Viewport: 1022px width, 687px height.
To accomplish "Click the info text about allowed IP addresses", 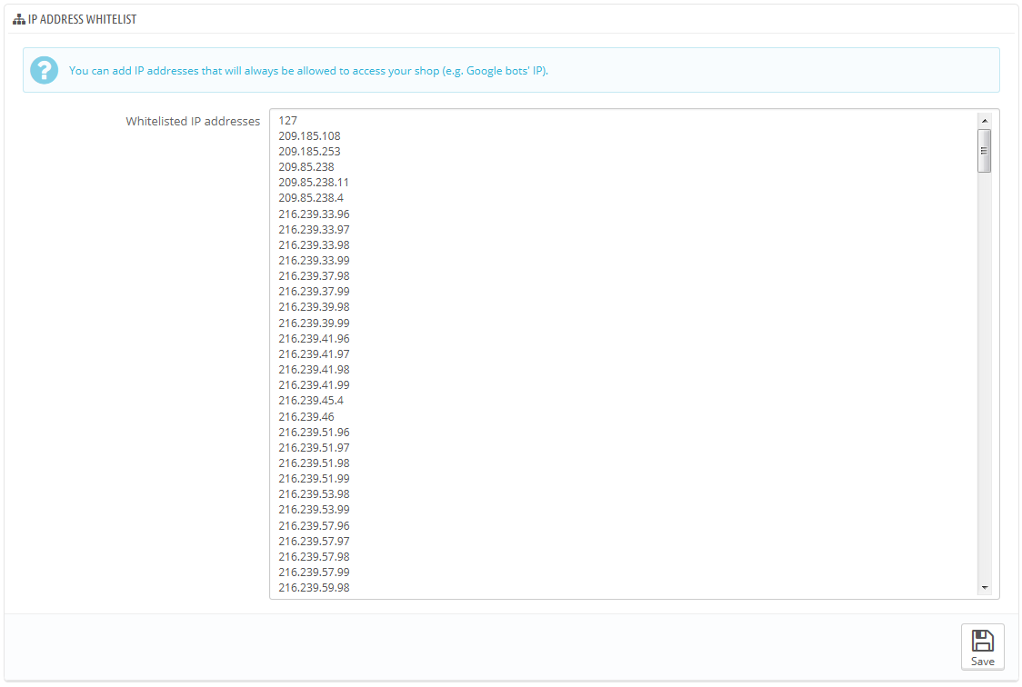I will coord(308,70).
